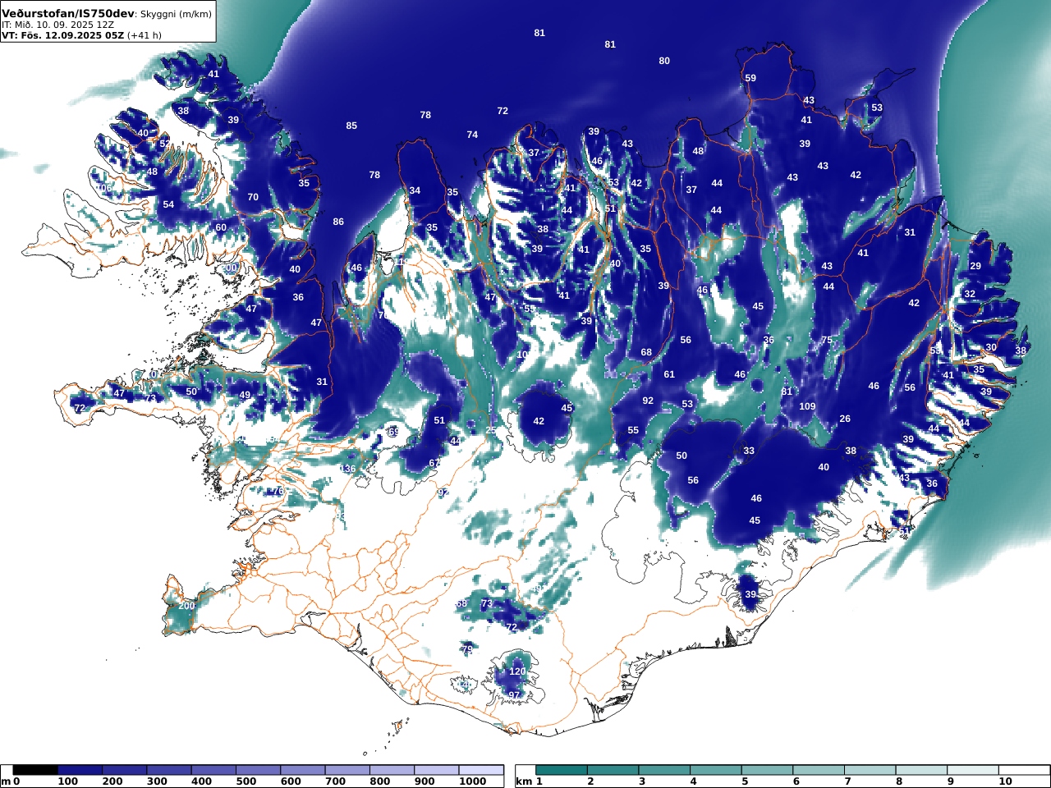Click the '500' label on meters scale
Viewport: 1051px width, 788px height.
[x=246, y=781]
